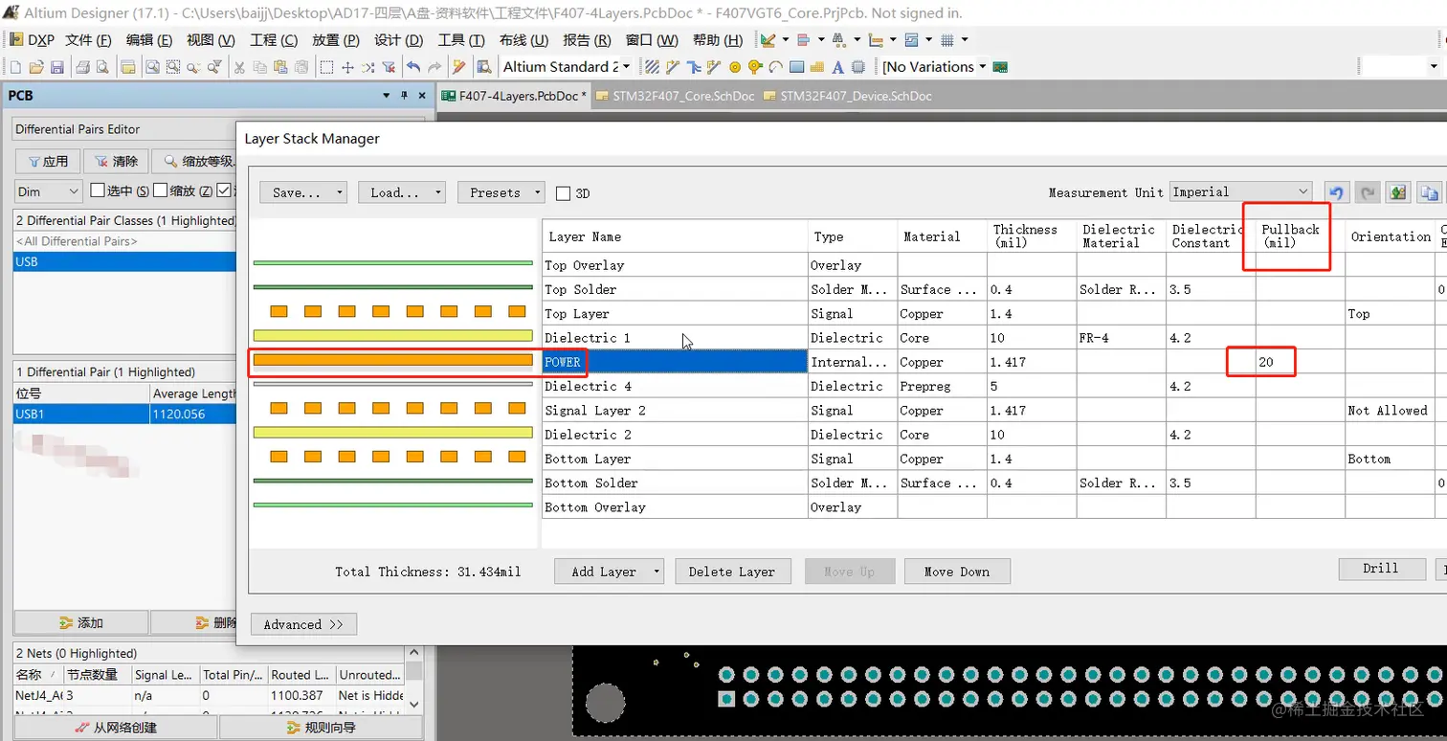This screenshot has height=741, width=1447.
Task: Open the Load... dropdown button
Action: point(402,192)
